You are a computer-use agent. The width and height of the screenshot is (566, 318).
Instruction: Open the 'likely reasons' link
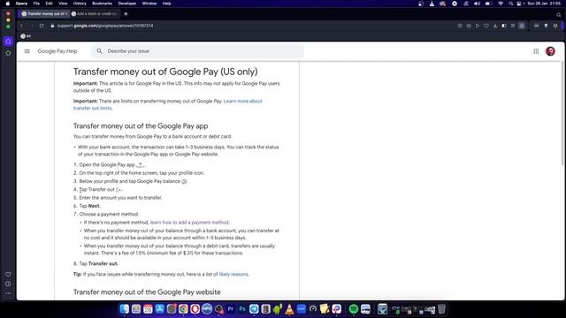tap(233, 275)
